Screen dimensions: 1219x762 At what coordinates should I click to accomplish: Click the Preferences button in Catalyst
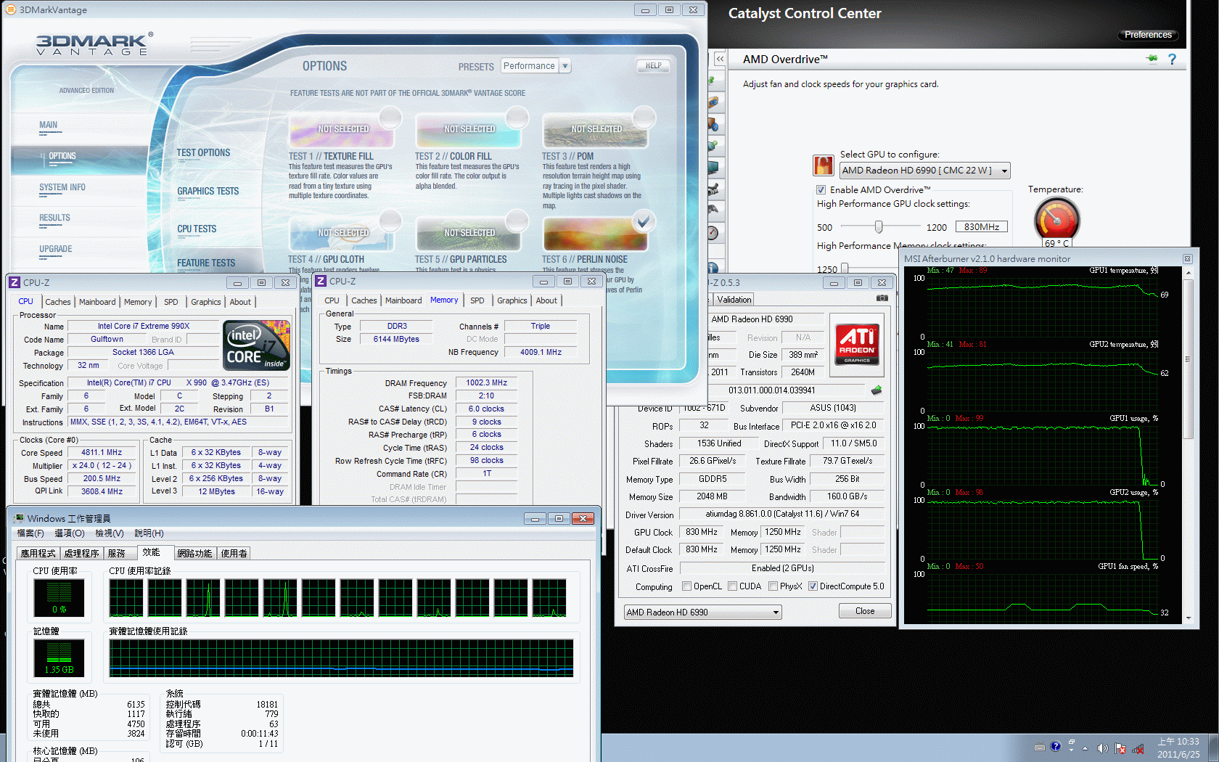1148,35
